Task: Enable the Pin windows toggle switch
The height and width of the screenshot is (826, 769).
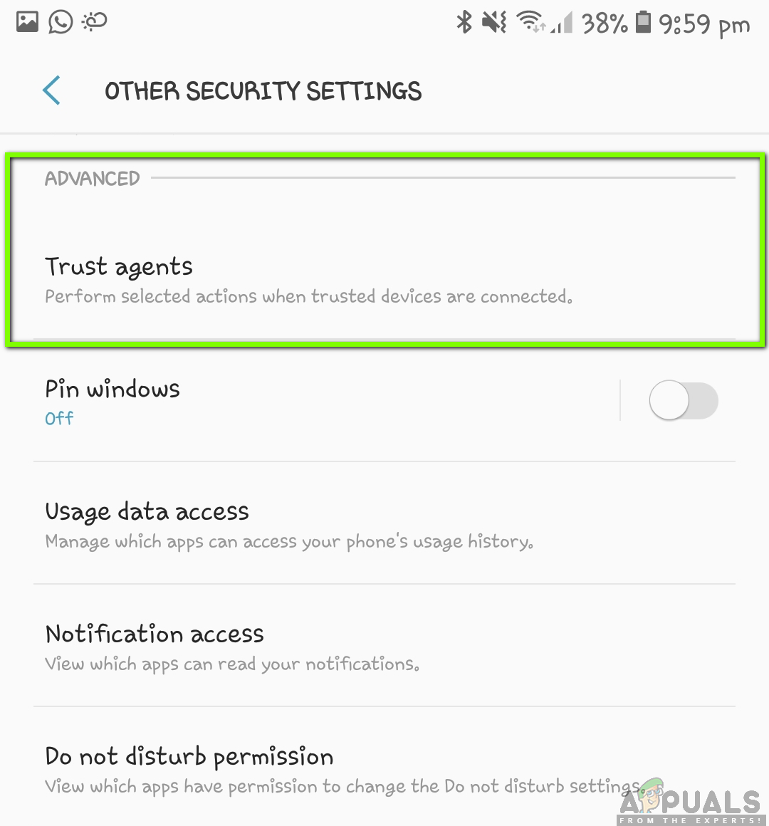Action: pos(684,400)
